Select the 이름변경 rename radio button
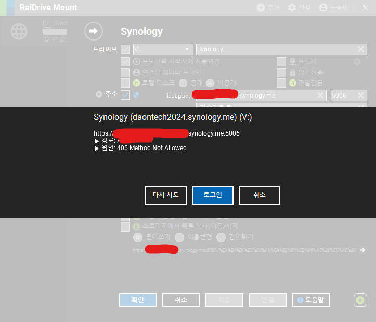376x322 pixels. pos(179,237)
